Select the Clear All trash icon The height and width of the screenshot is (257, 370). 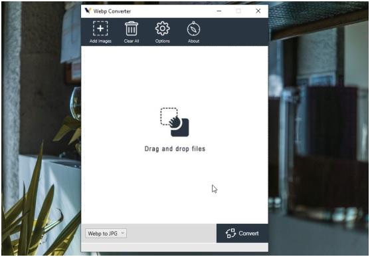point(132,29)
